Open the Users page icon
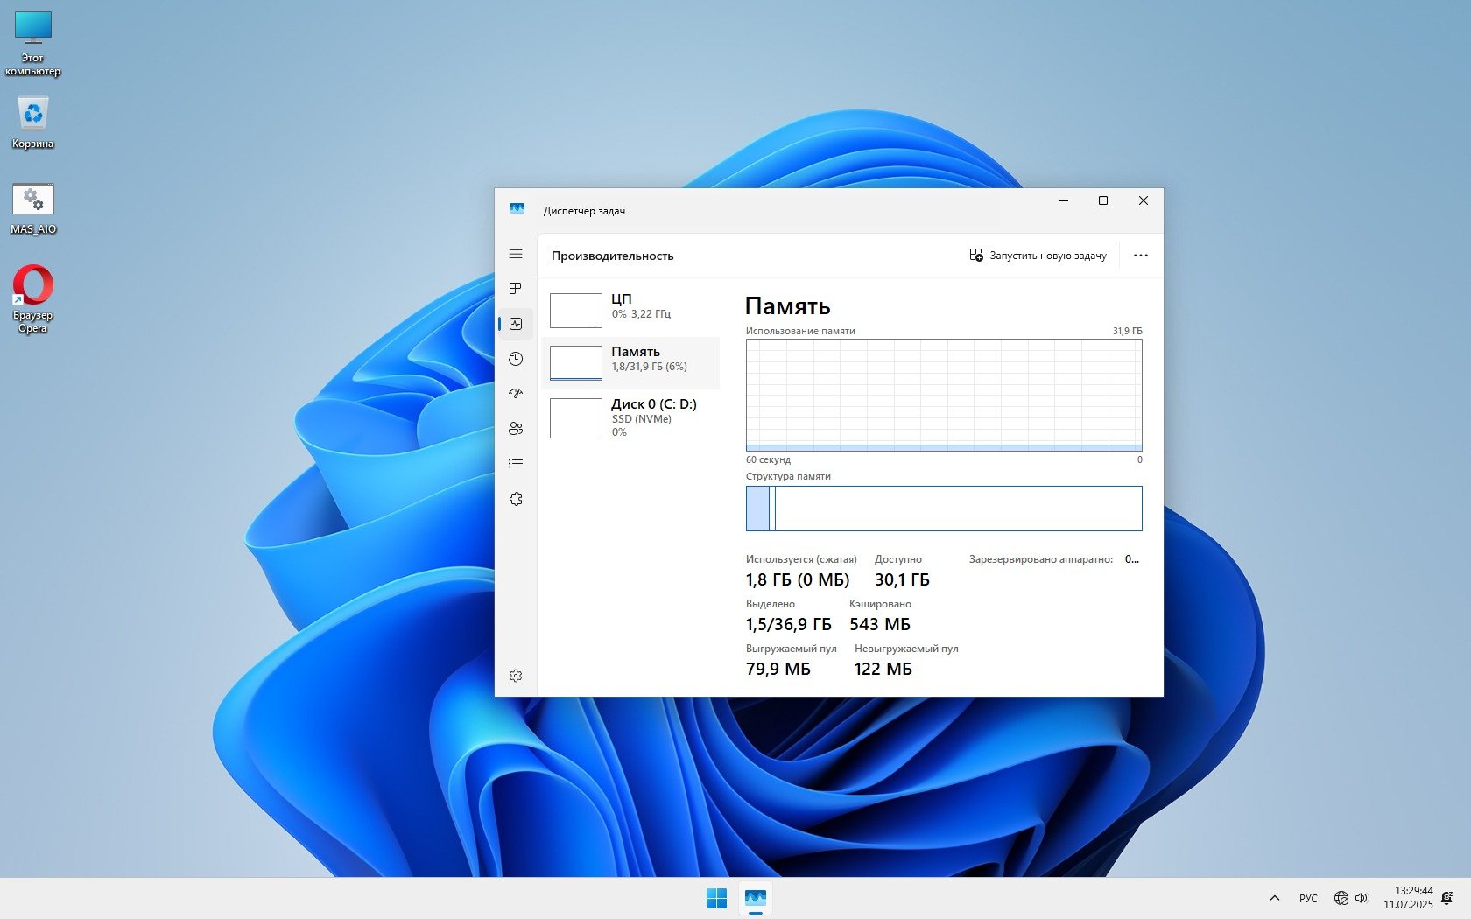 (x=516, y=429)
